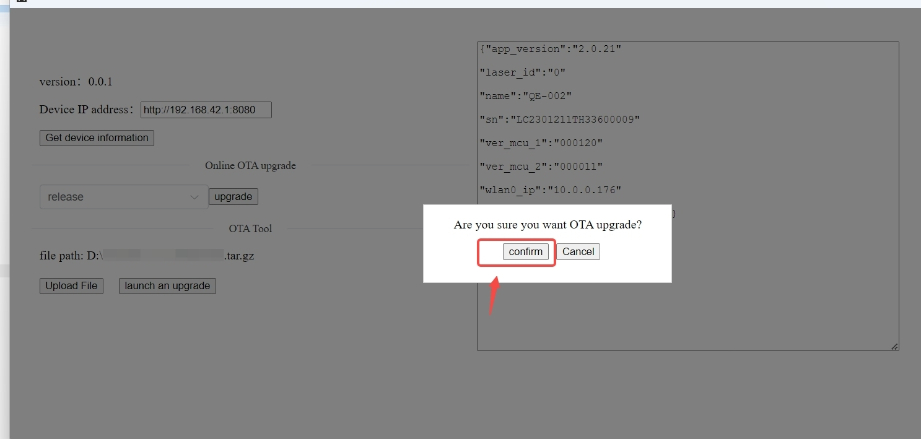Screen dimensions: 921x439
Task: Click the dialog question text
Action: 548,225
